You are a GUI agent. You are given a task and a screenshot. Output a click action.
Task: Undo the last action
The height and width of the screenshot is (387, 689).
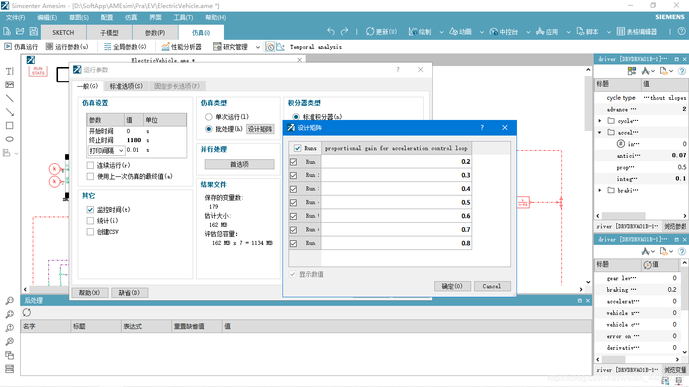click(331, 31)
